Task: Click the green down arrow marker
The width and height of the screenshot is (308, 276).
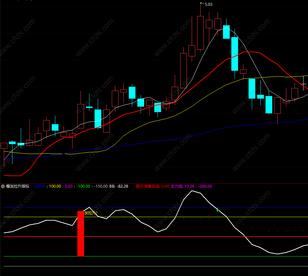Action: (218, 210)
